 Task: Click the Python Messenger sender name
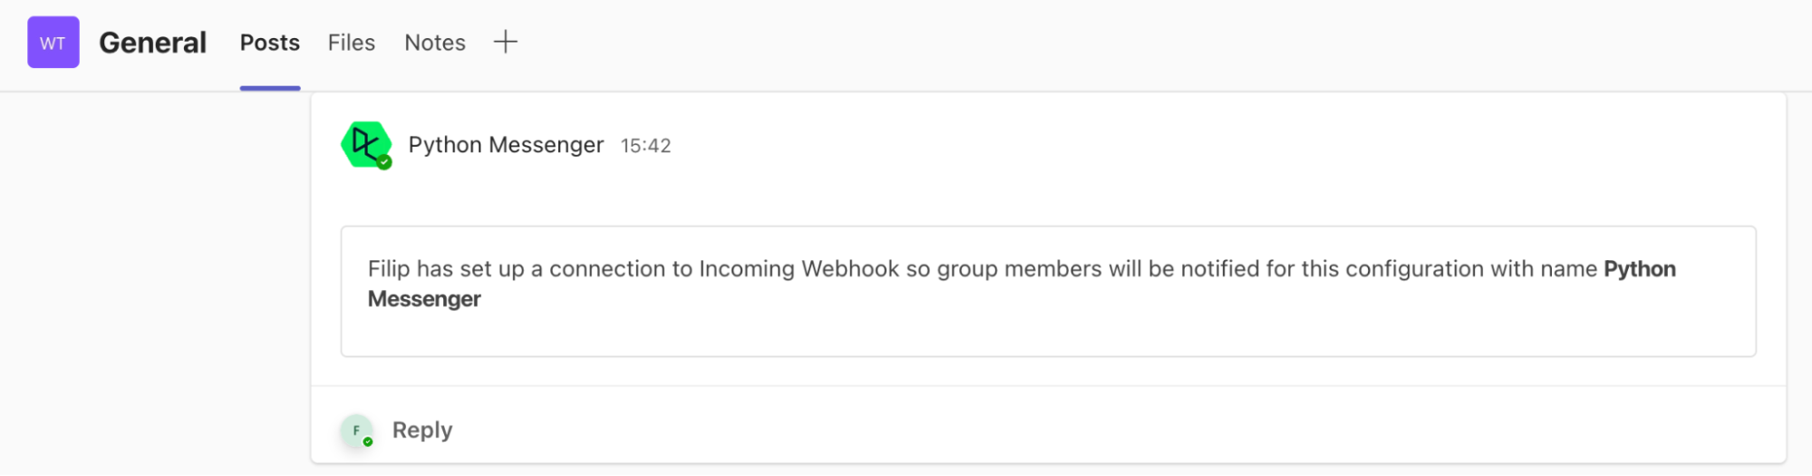click(x=506, y=145)
